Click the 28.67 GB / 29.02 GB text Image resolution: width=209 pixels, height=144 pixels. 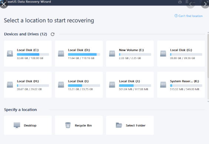point(29,89)
